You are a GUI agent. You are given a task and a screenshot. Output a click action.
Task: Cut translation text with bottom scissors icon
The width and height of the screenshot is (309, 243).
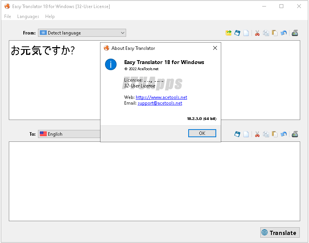(x=257, y=134)
